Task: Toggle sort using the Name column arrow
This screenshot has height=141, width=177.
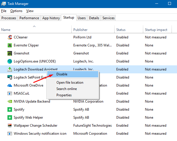Action: pos(34,26)
